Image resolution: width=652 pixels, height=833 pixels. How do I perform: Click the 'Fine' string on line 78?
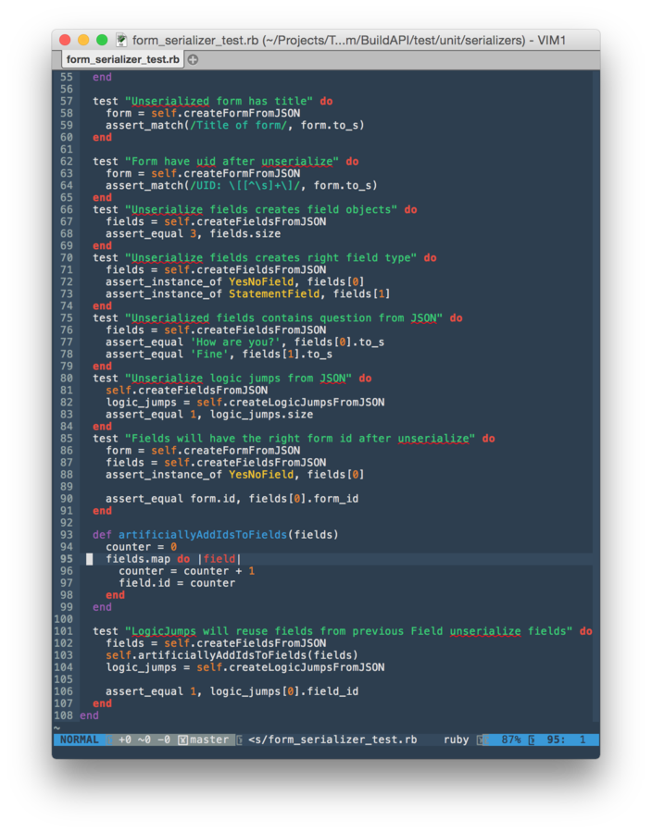point(209,354)
